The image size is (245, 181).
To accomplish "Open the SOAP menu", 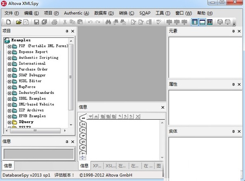I will 145,13.
